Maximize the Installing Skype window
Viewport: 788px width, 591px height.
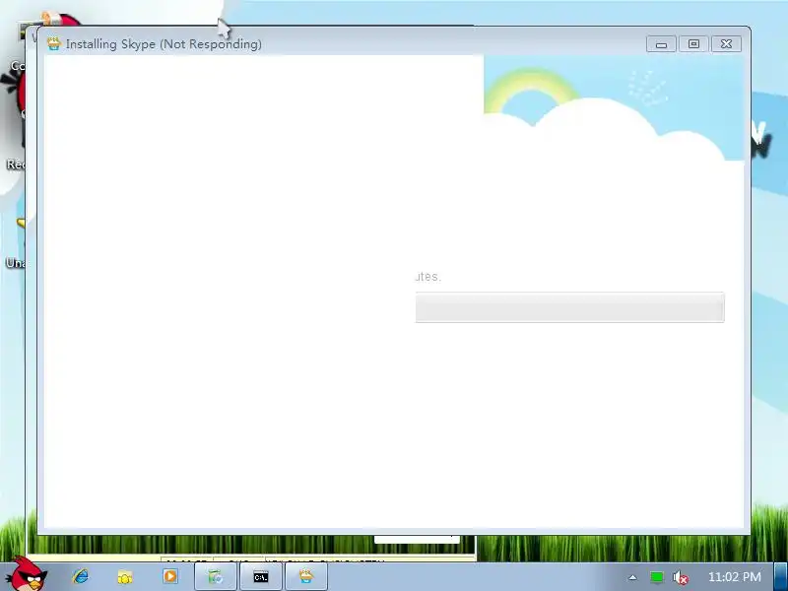693,44
